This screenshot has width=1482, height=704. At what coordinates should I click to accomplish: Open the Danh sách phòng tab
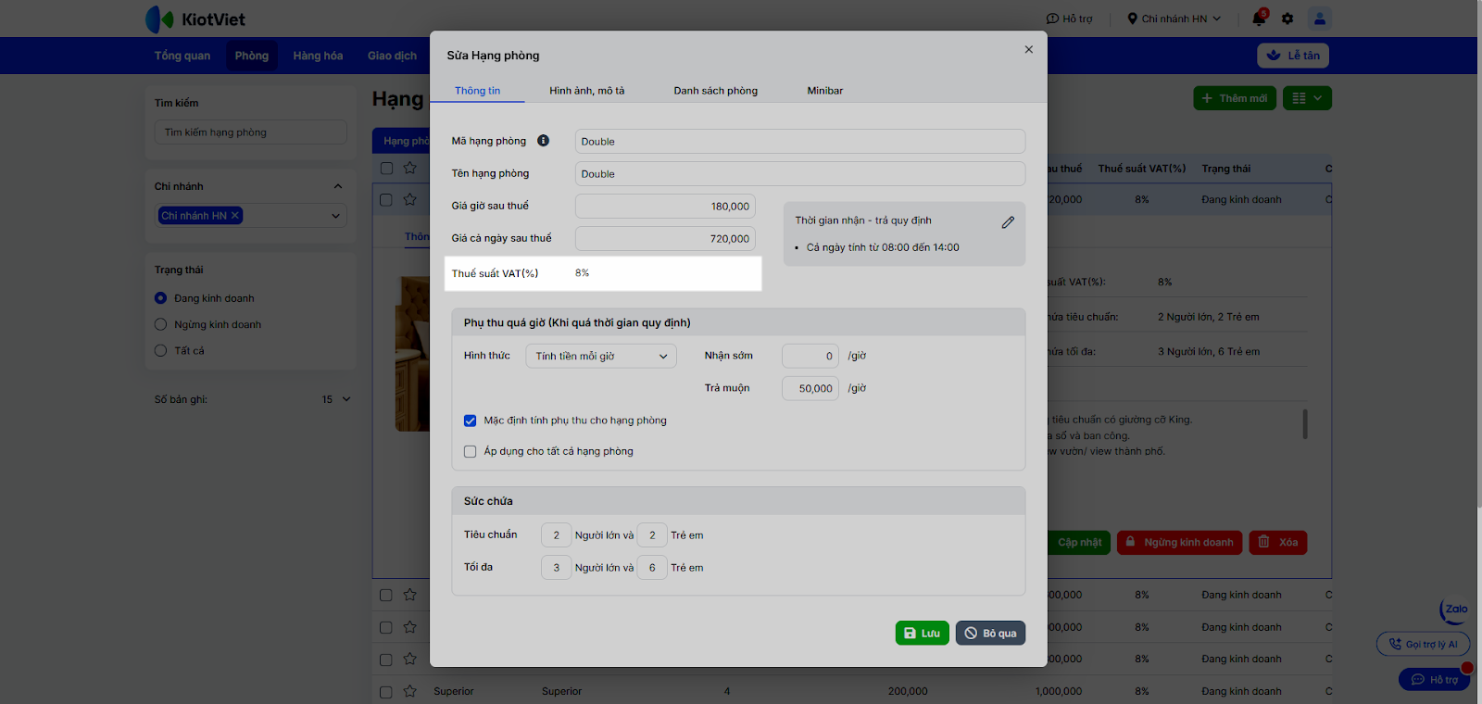tap(715, 91)
